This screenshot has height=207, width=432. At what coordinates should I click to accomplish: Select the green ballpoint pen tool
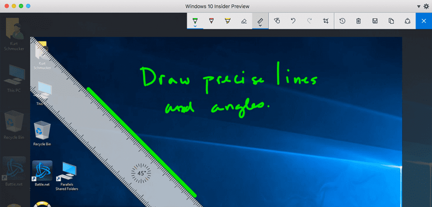tap(195, 20)
